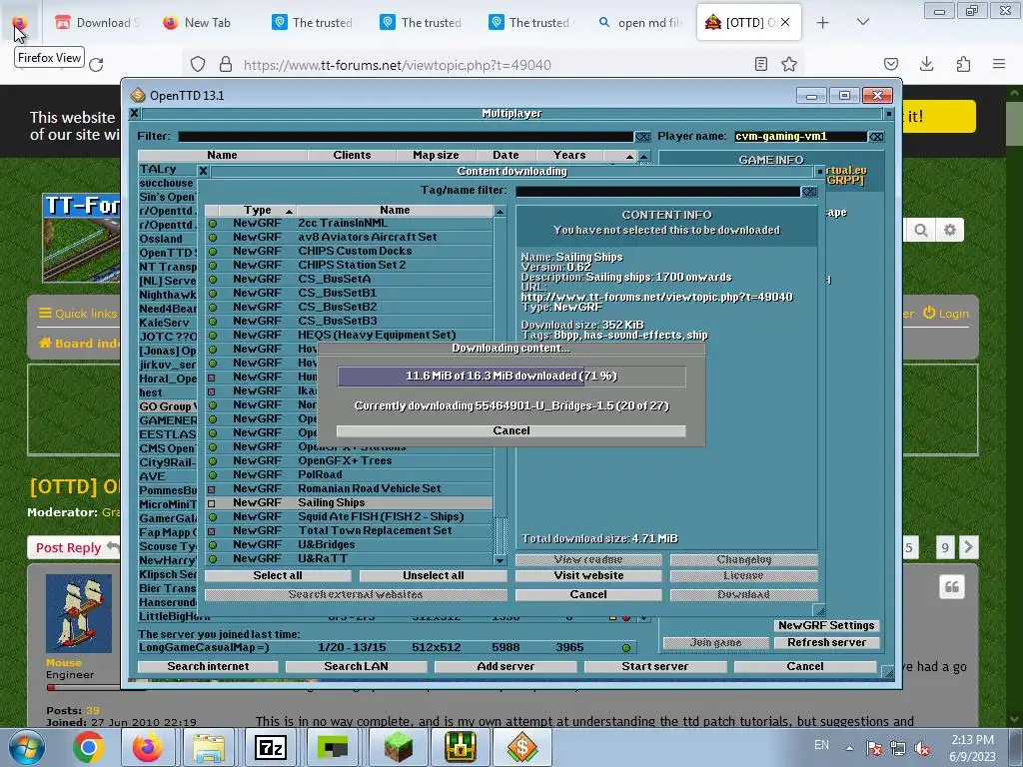
Task: Reload the current page
Action: pos(97,65)
